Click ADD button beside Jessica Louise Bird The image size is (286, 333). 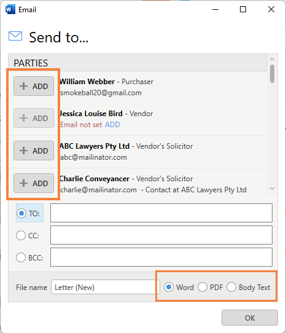pos(34,118)
